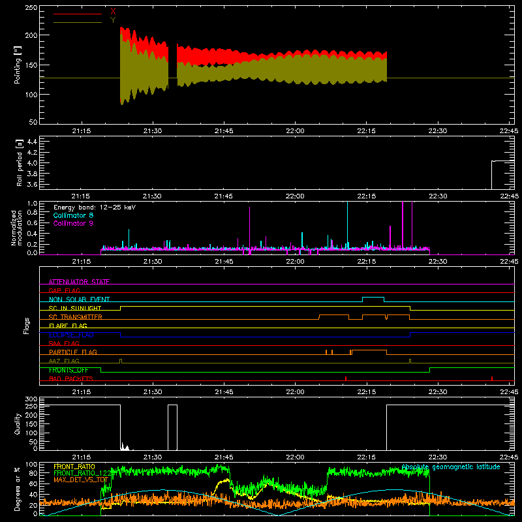Select the Collimator 8 legend entry
Screen dimensions: 522x522
pyautogui.click(x=73, y=215)
